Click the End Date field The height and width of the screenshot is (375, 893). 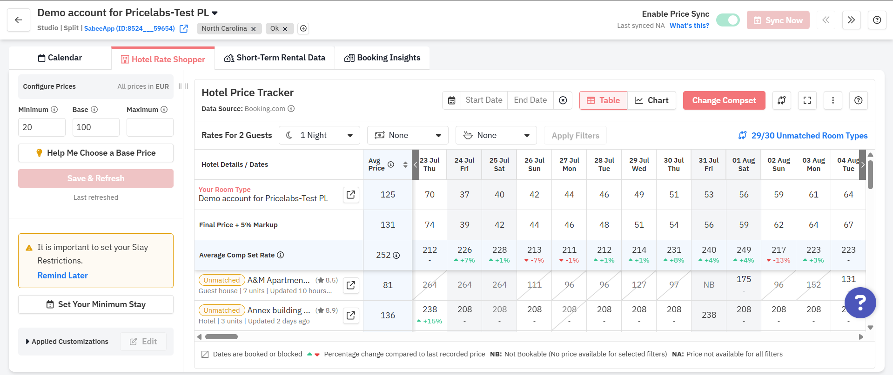[530, 100]
